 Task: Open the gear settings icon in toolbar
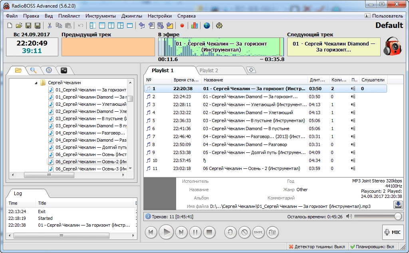(219, 26)
